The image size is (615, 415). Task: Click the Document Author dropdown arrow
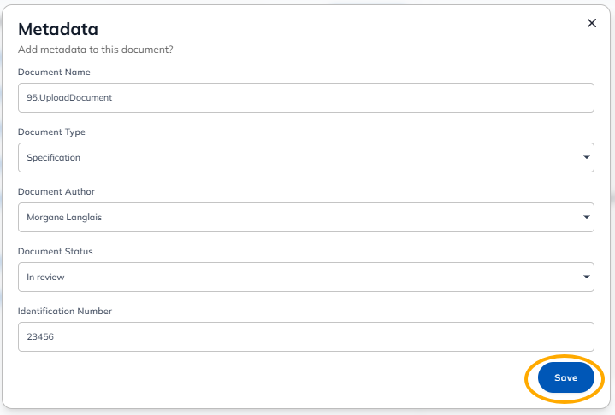pos(587,217)
